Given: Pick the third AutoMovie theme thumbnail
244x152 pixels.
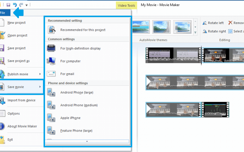Looking at the screenshot, I should tap(182, 27).
